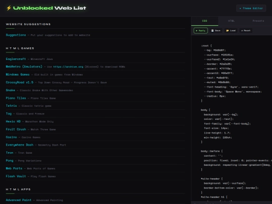
Task: Open the Tag game link
Action: 9,114
